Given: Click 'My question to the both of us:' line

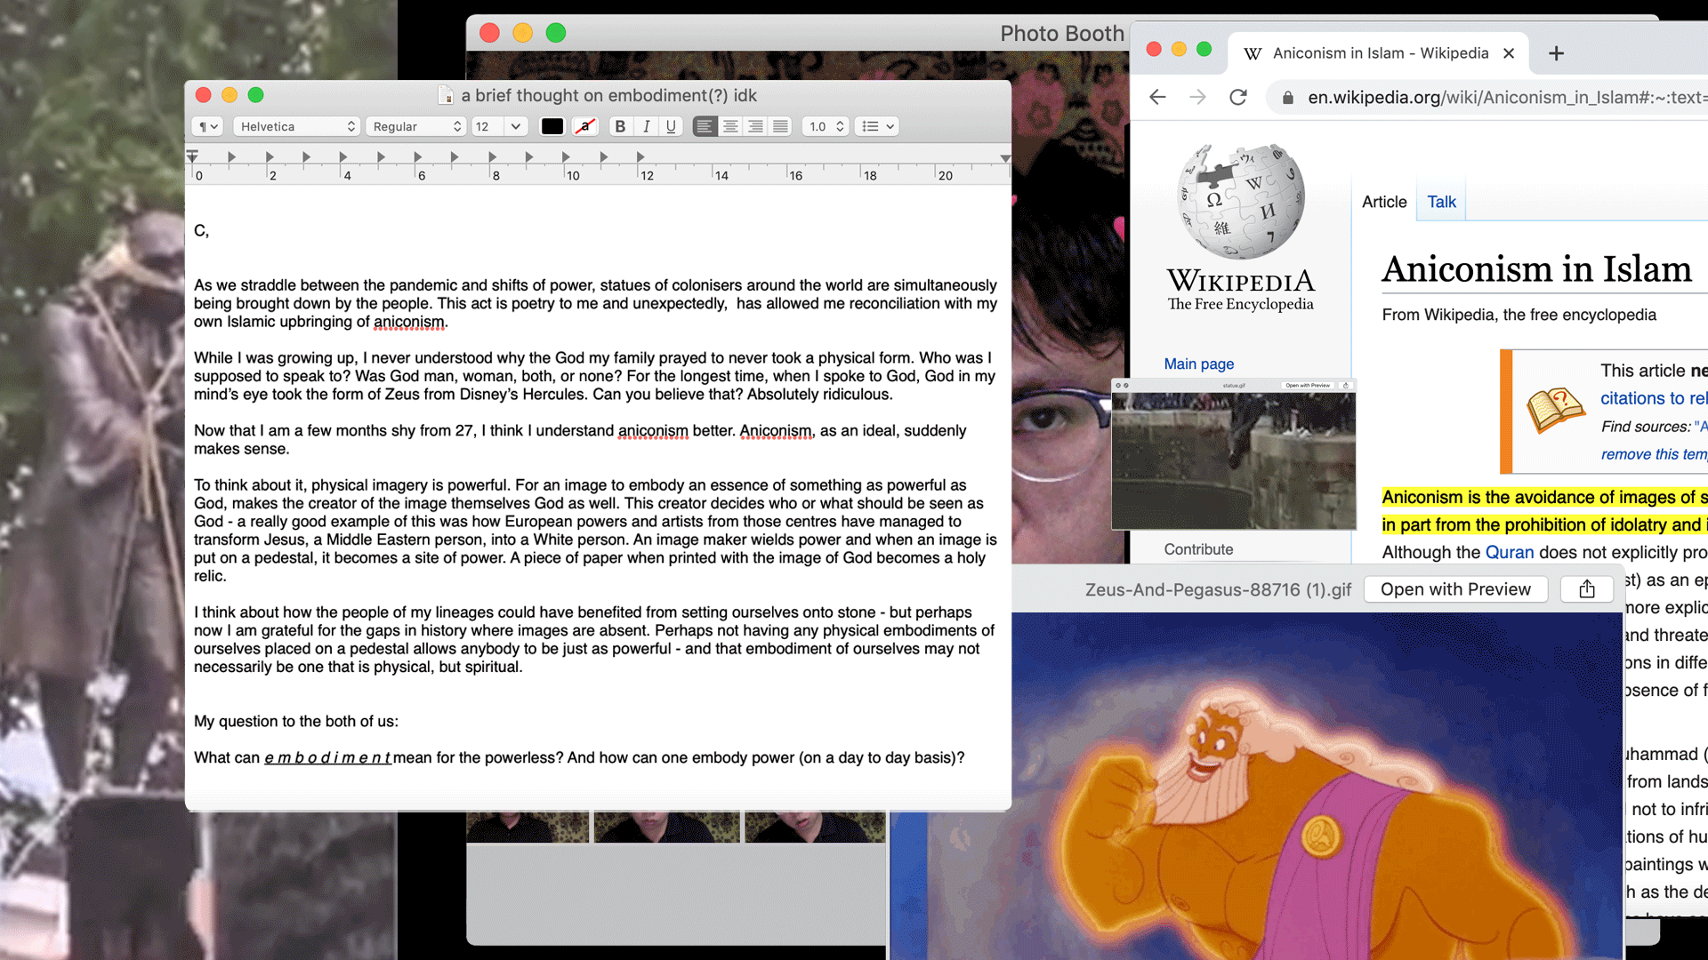Looking at the screenshot, I should tap(296, 721).
